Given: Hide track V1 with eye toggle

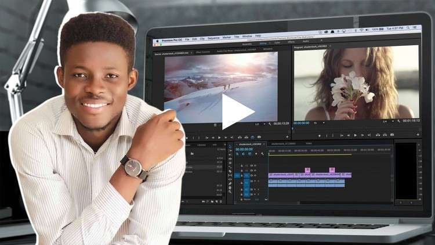Looking at the screenshot, I should pos(255,175).
